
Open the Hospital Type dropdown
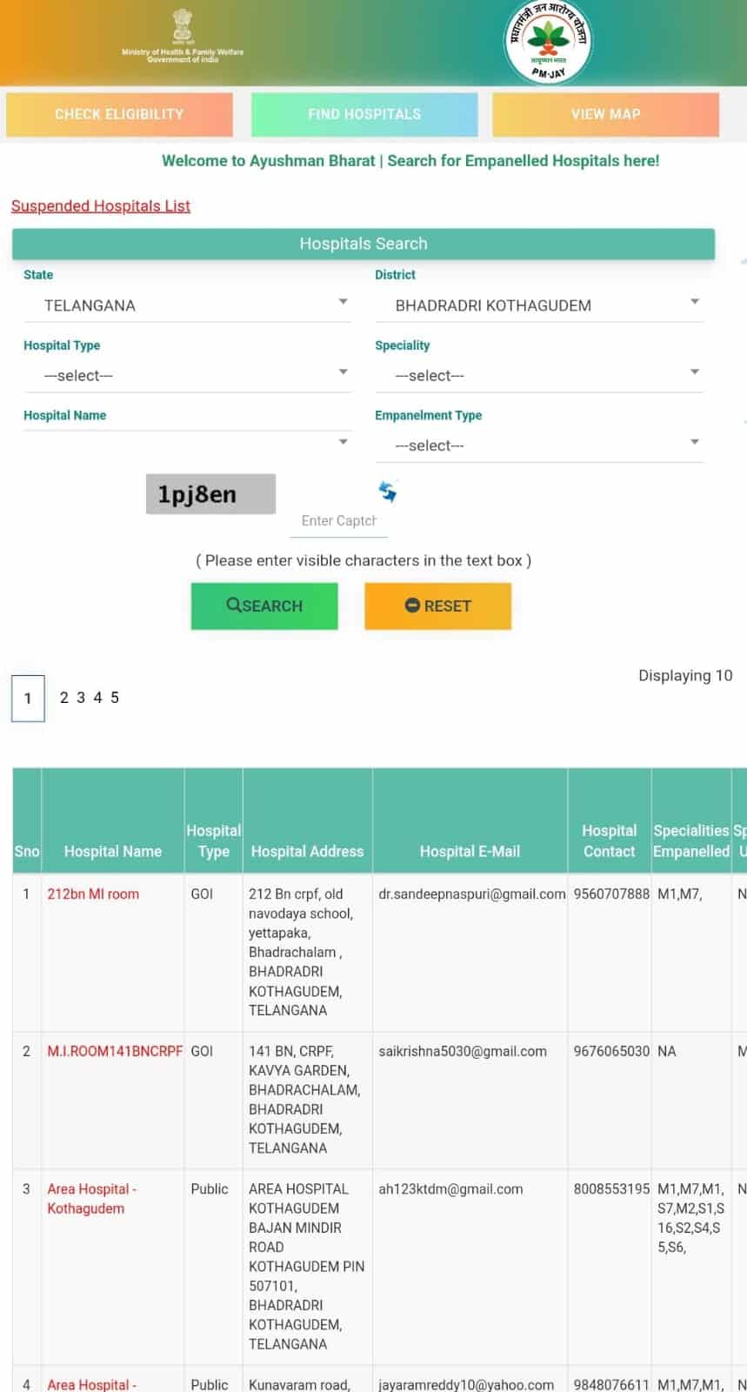pos(187,376)
